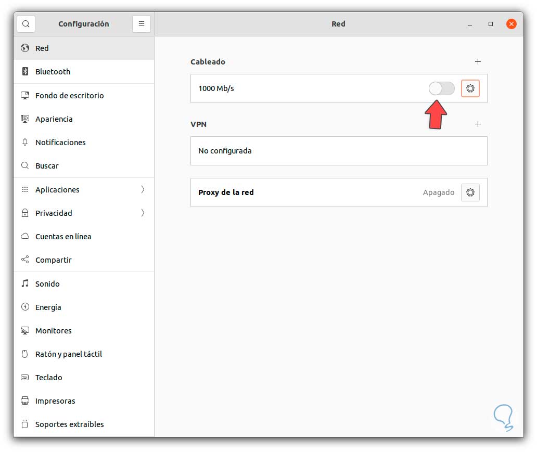Select Impresoras in the sidebar
Screen dimensions: 537x452
click(x=55, y=401)
